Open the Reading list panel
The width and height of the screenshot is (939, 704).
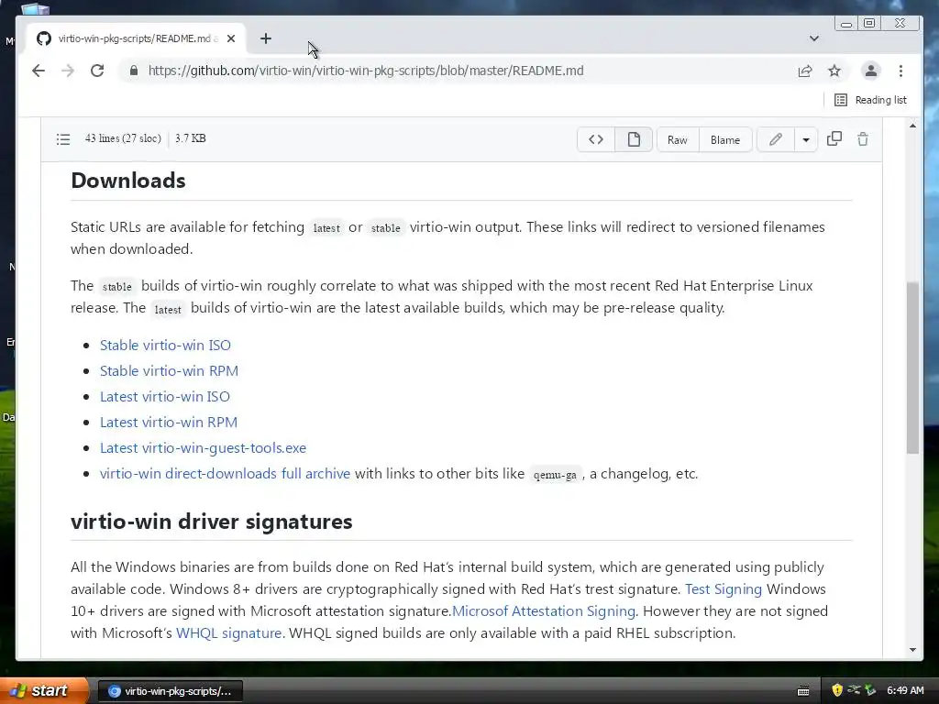(871, 100)
